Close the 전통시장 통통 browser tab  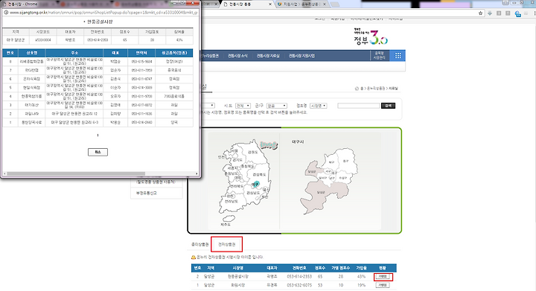coord(270,4)
